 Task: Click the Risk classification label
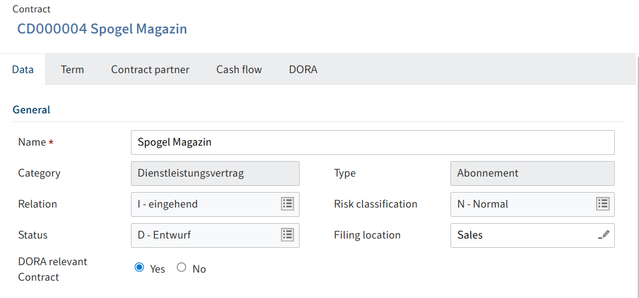tap(376, 204)
